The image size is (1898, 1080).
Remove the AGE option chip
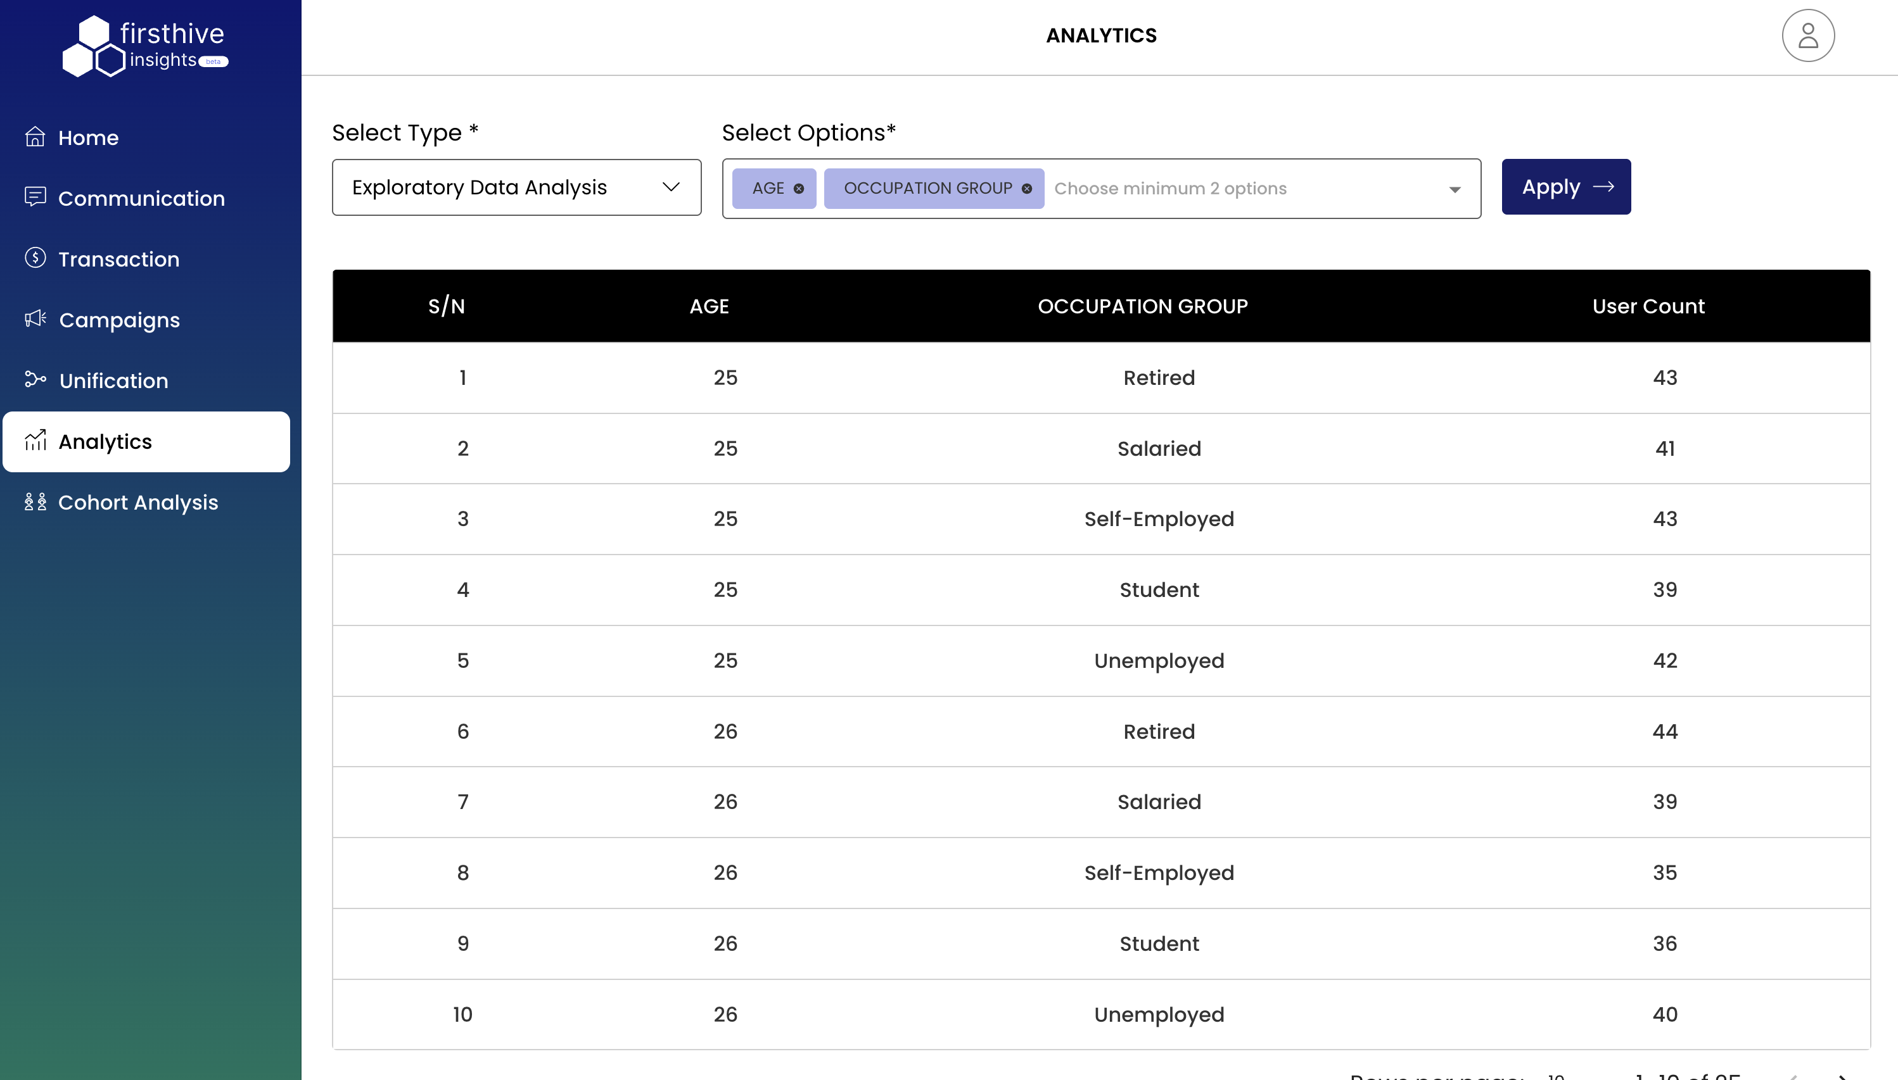click(799, 189)
